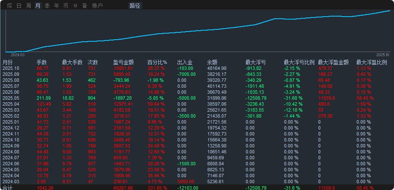This screenshot has width=394, height=190.
Task: Click the 最大浮亏比例 column header
Action: point(299,62)
